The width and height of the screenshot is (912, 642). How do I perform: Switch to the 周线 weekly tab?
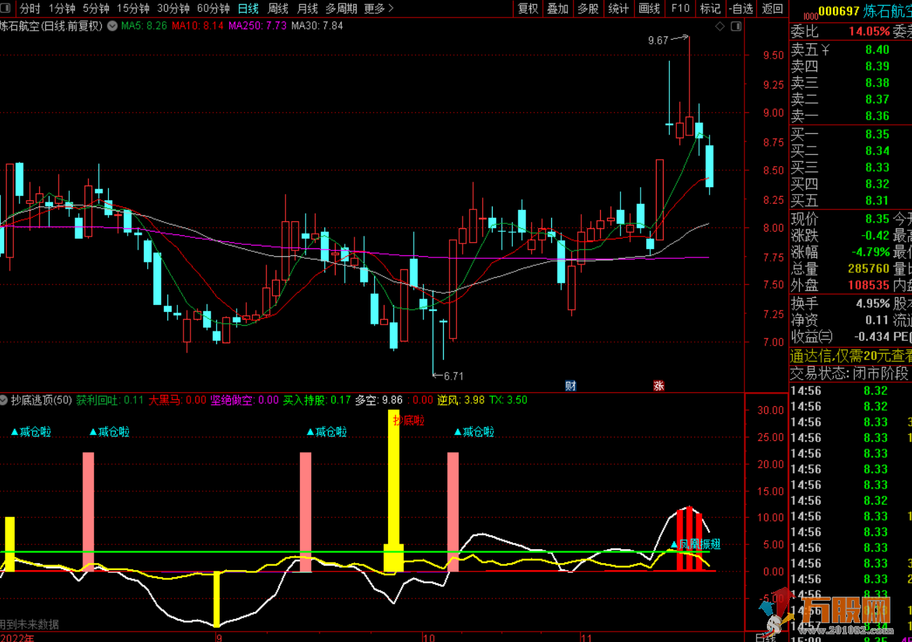click(278, 8)
